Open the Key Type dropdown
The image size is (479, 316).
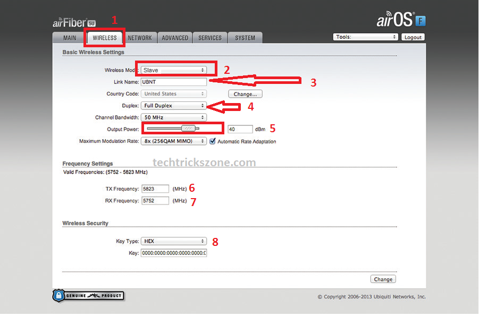point(174,241)
